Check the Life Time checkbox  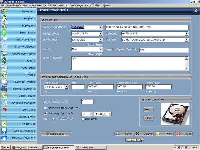[83, 119]
